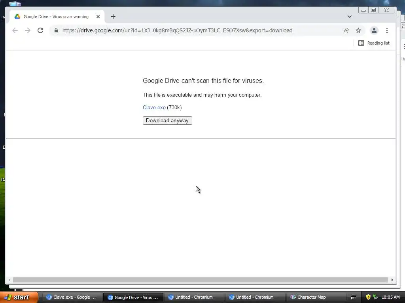Click the Google Drive tab favicon

click(x=17, y=17)
